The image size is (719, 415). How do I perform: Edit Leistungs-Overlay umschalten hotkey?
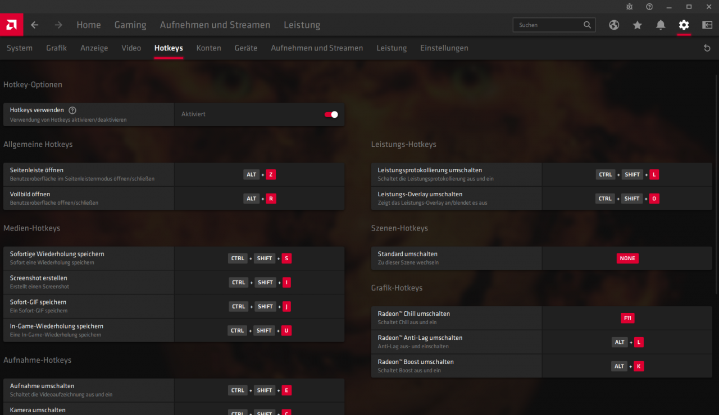[627, 199]
